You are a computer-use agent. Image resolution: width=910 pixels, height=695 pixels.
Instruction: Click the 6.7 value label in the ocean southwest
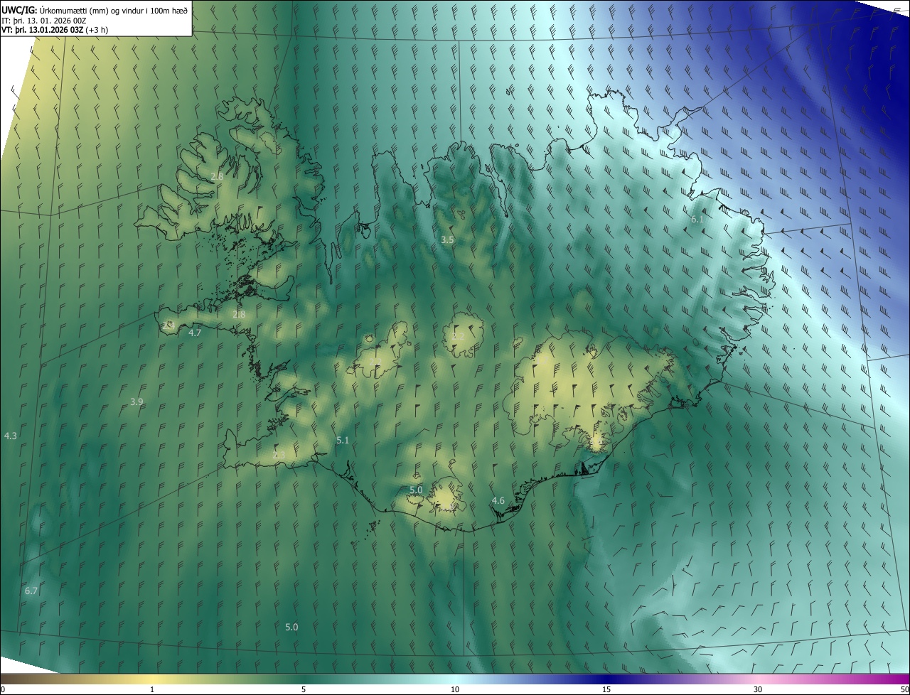tap(31, 591)
